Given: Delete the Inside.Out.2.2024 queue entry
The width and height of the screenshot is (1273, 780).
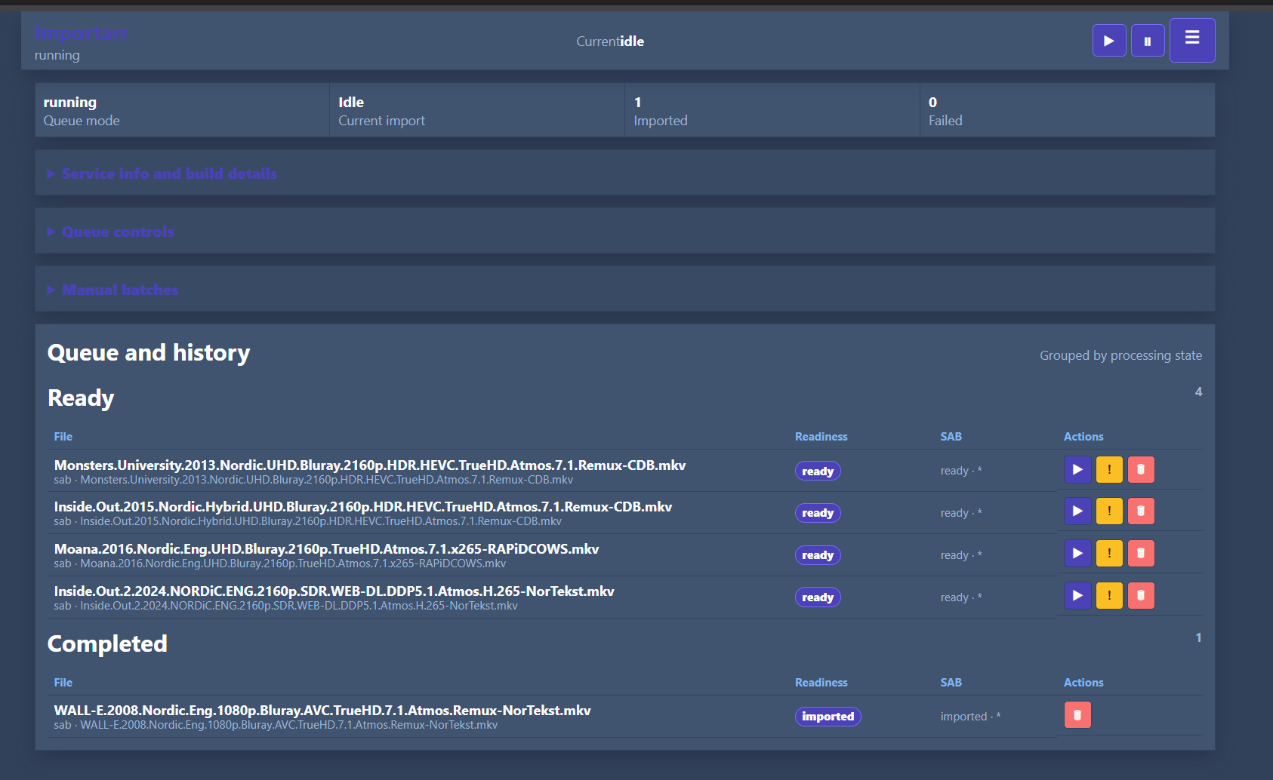Looking at the screenshot, I should click(x=1141, y=596).
